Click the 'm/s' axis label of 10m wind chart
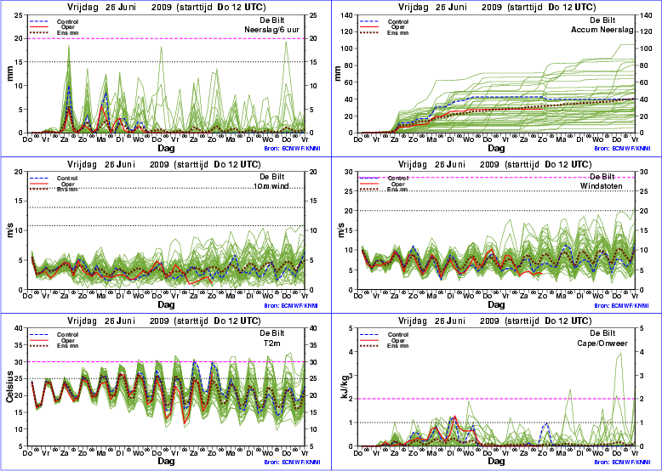Viewport: 662px width, 471px height. tap(9, 231)
